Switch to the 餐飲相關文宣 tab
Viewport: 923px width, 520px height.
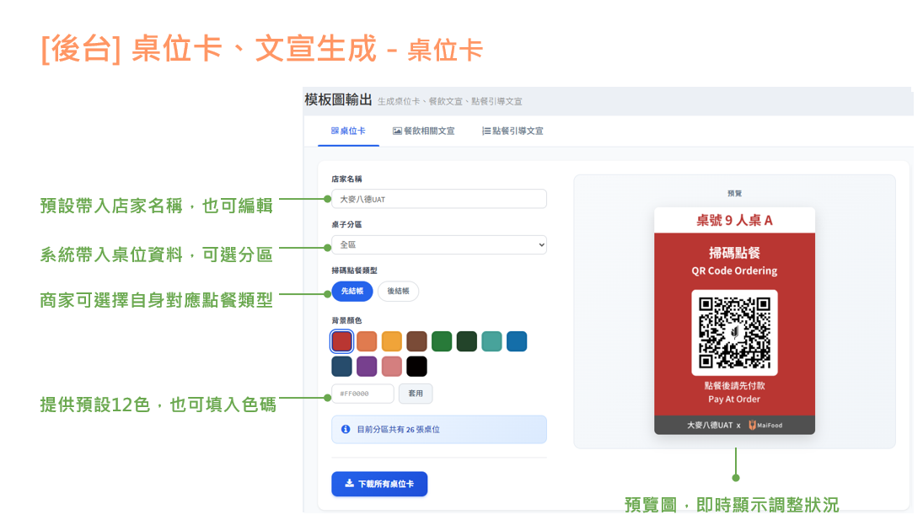coord(423,131)
